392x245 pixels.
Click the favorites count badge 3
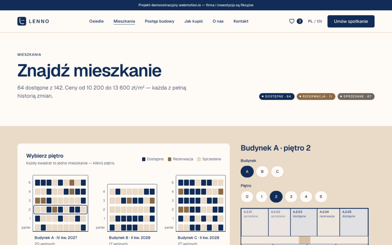tap(299, 21)
